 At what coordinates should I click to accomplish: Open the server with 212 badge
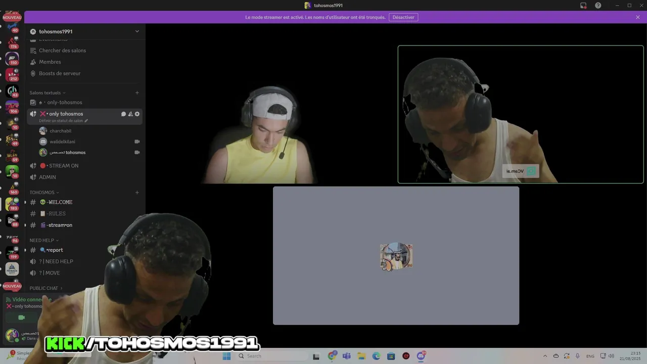pos(12,75)
